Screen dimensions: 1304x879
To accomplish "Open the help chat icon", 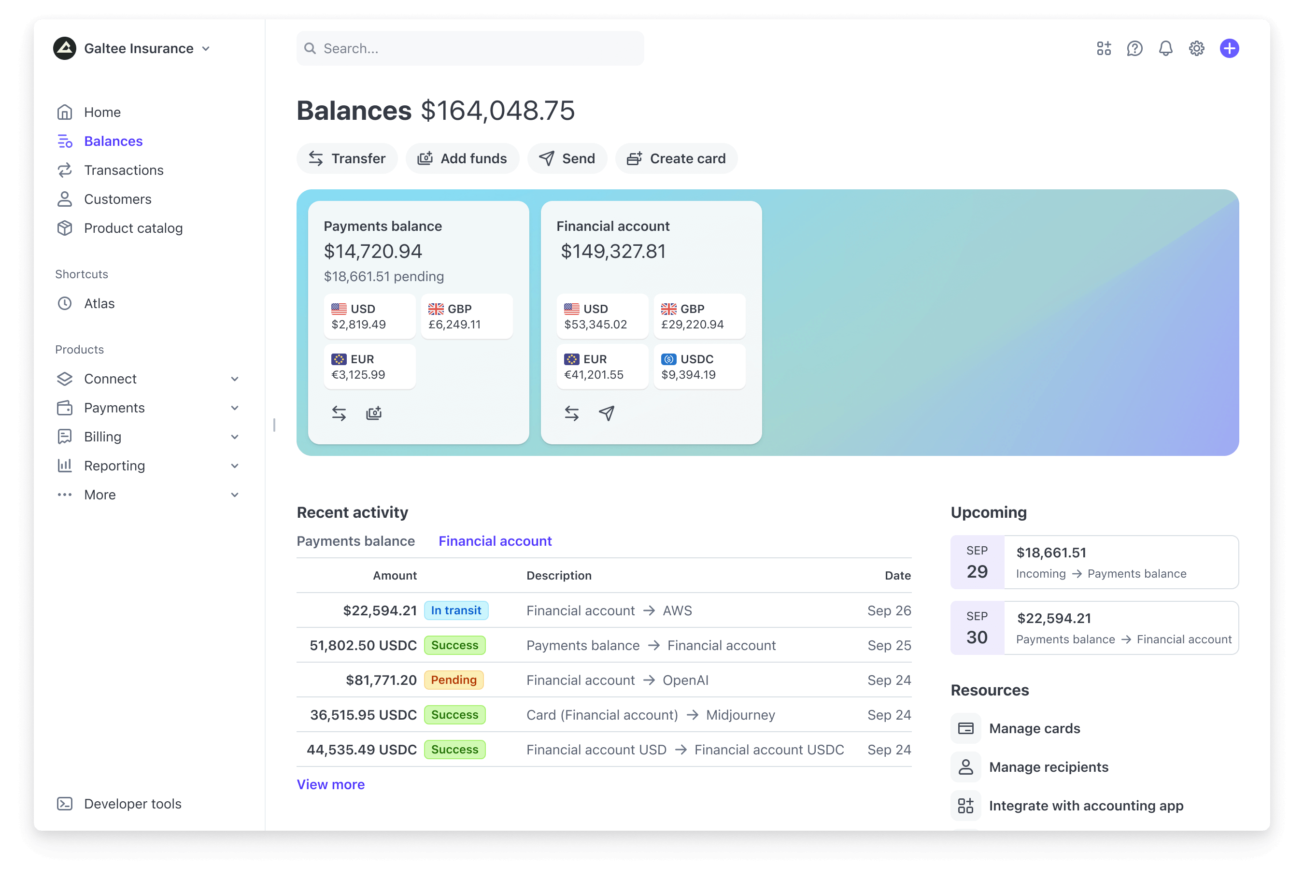I will click(1134, 48).
